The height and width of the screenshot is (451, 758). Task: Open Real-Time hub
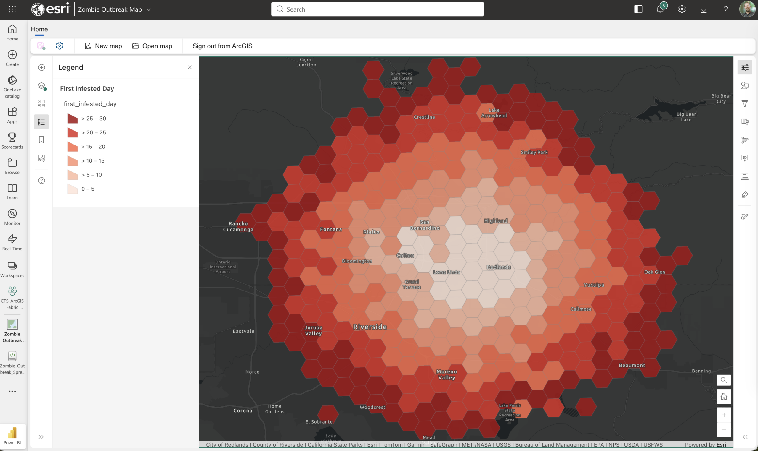(12, 243)
